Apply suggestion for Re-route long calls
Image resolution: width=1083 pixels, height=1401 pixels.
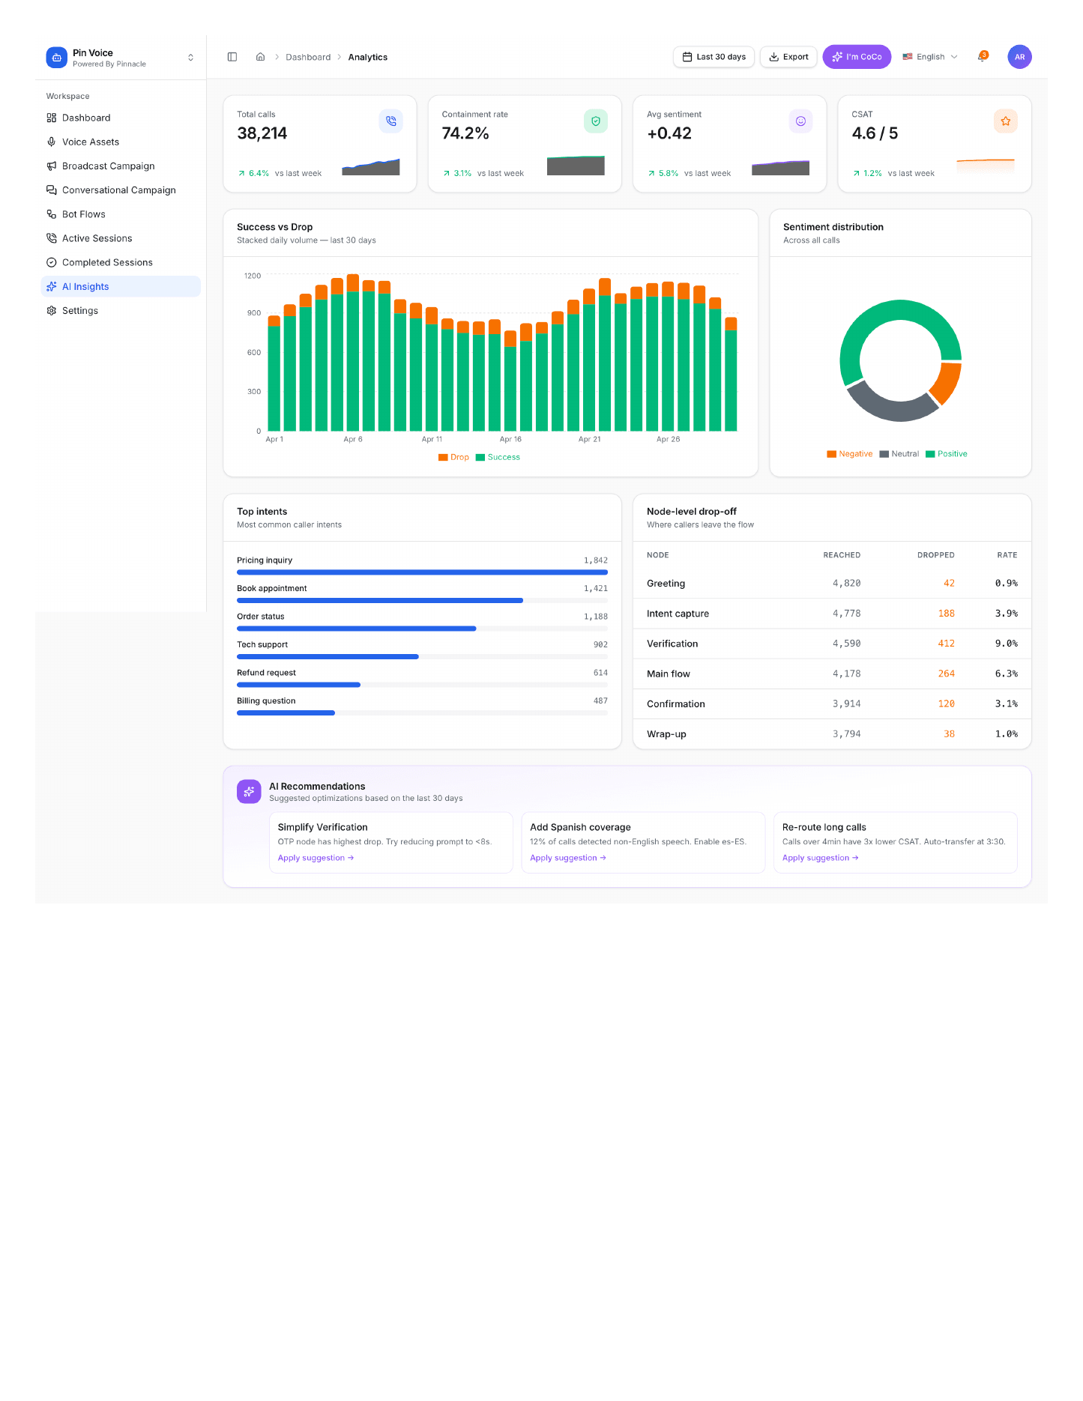(821, 858)
